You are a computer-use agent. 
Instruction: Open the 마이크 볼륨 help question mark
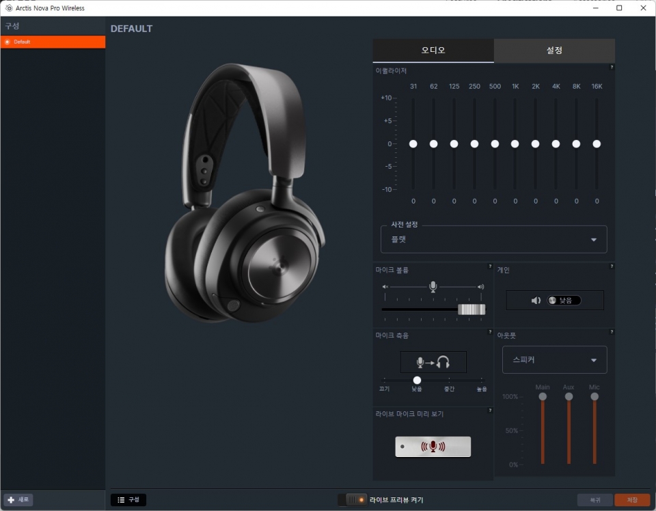[490, 266]
